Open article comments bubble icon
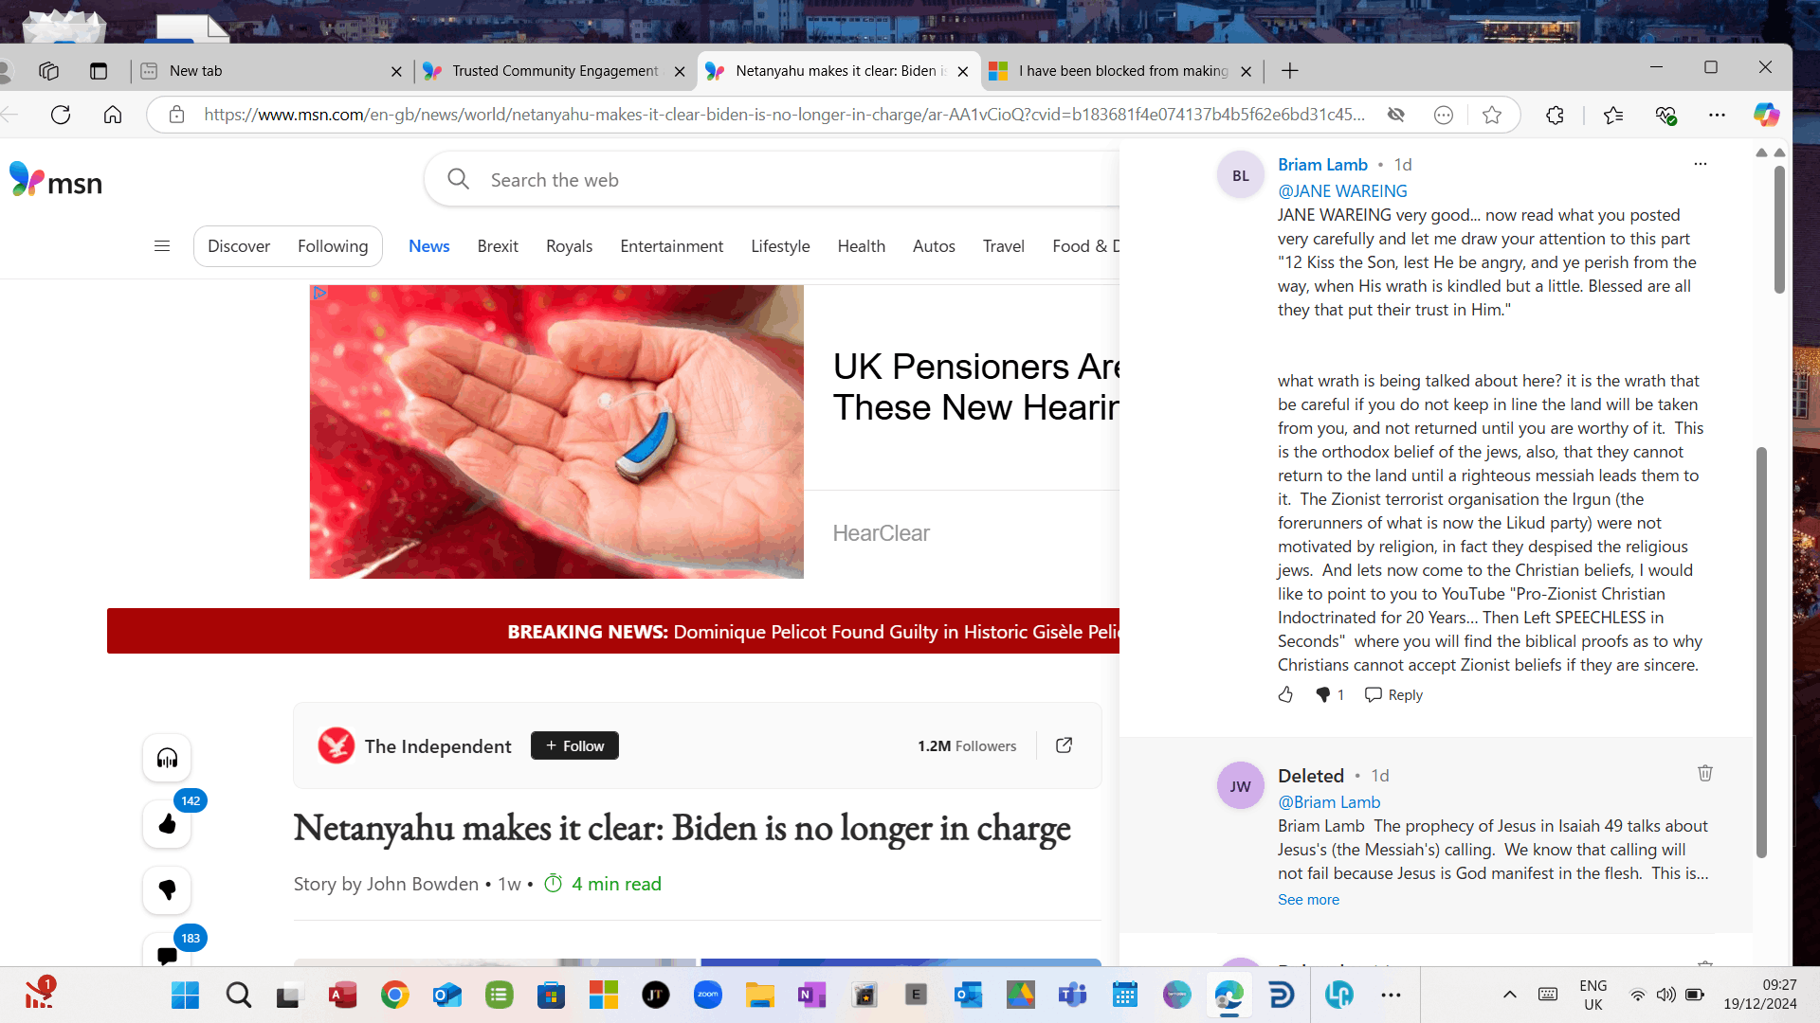 coord(167,955)
